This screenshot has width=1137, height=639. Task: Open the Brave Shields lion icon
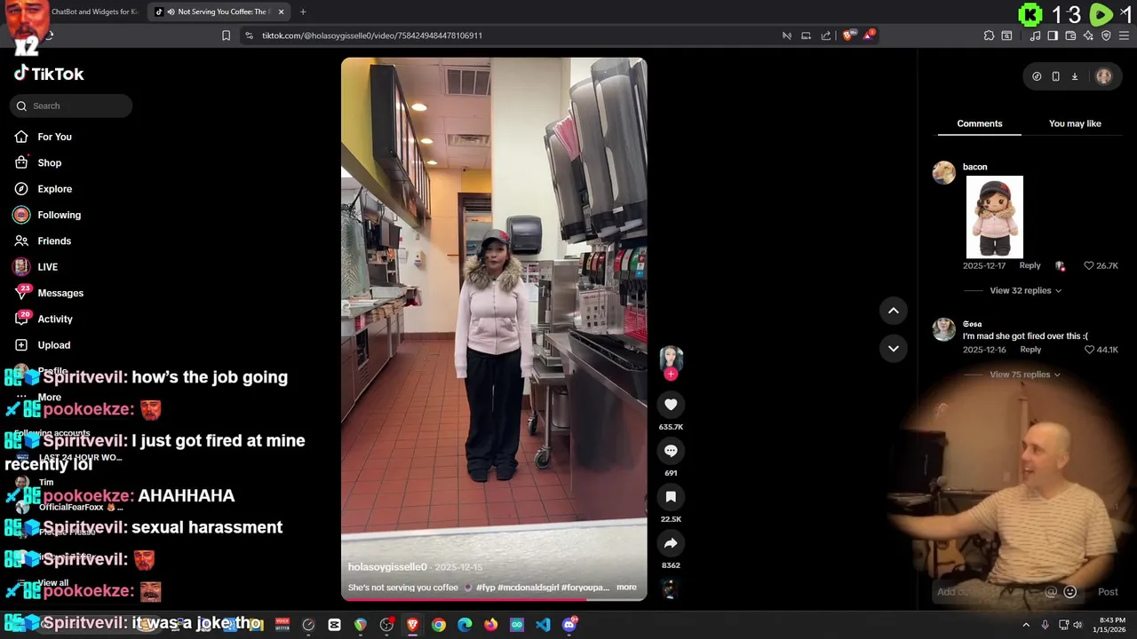(848, 35)
